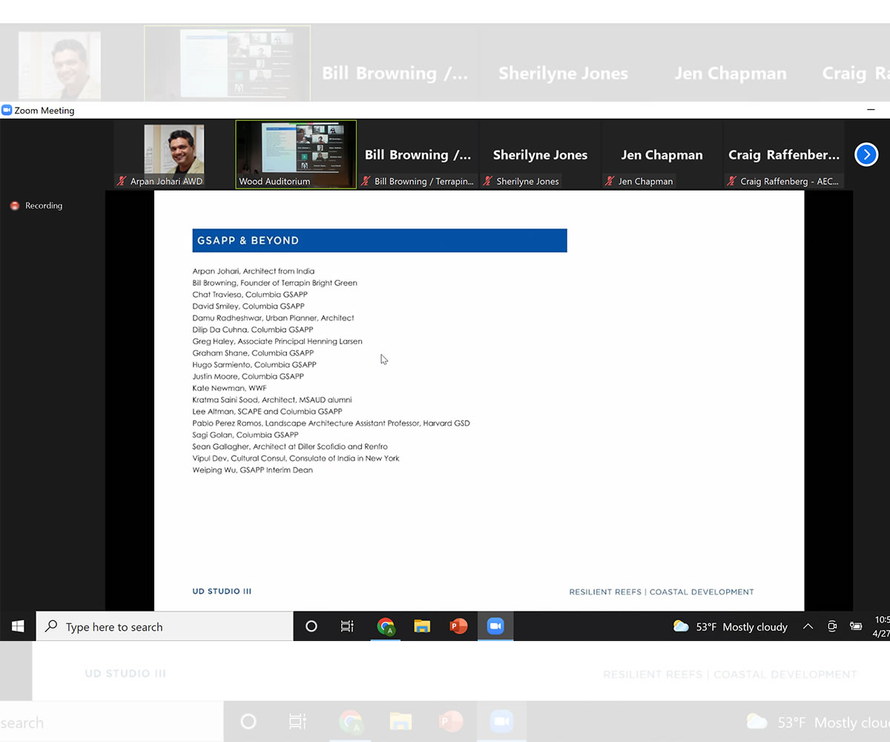Click the battery status tray icon
The width and height of the screenshot is (890, 742).
click(x=856, y=626)
